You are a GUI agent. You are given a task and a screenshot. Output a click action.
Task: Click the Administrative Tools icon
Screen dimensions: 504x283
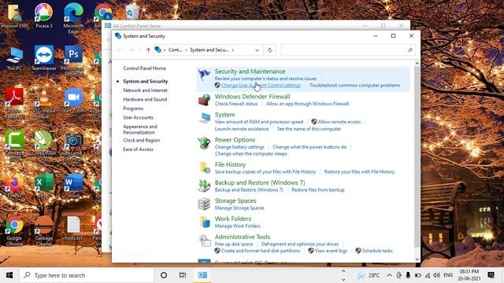point(205,240)
